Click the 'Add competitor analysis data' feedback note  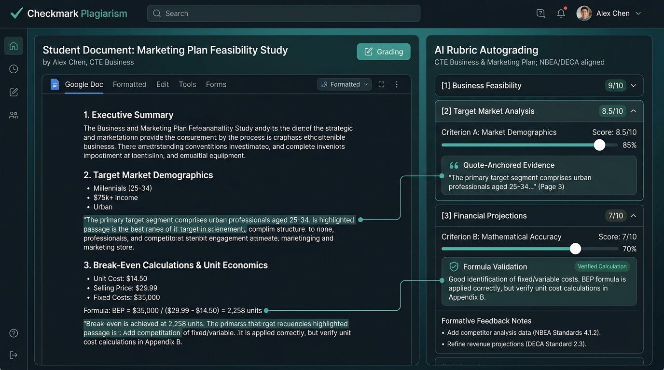tap(524, 332)
